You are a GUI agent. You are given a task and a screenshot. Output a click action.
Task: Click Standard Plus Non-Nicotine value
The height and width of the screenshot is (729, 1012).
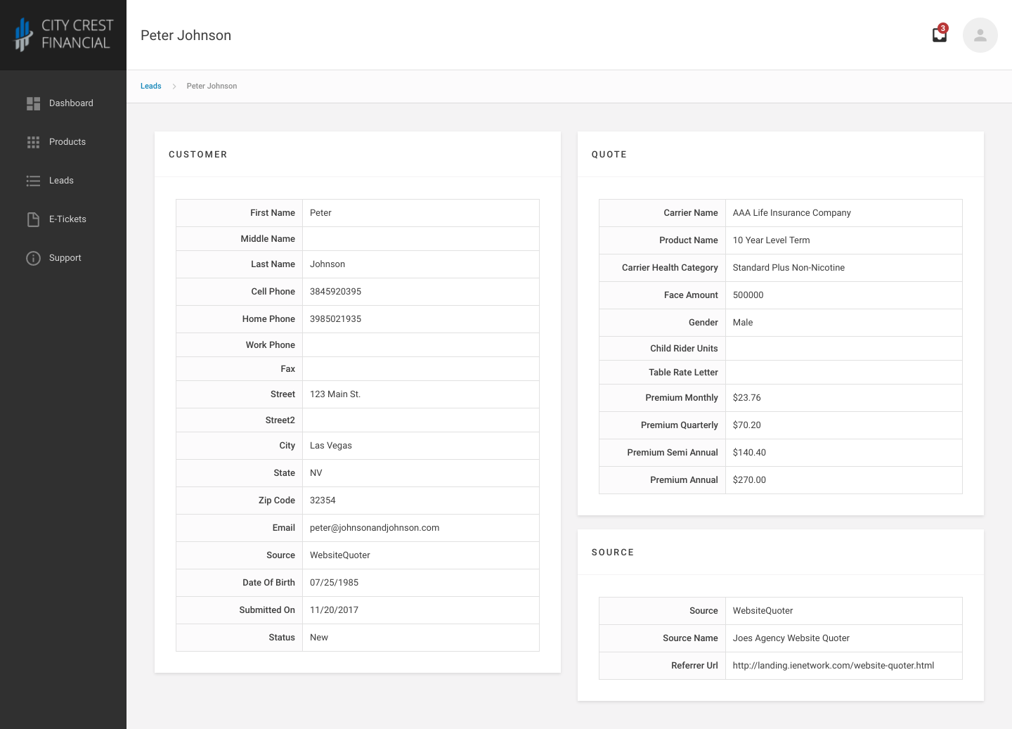click(x=789, y=268)
